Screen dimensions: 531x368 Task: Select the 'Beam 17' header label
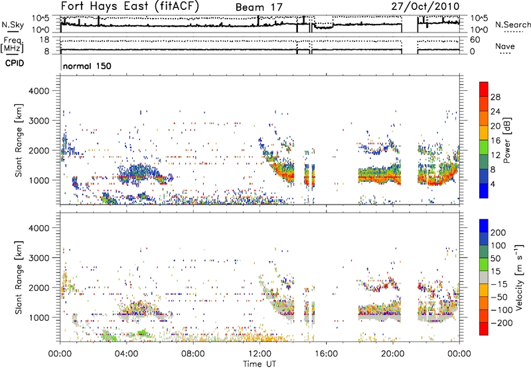[259, 7]
